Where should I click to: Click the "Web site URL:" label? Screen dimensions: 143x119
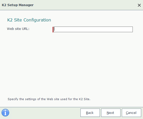(18, 29)
